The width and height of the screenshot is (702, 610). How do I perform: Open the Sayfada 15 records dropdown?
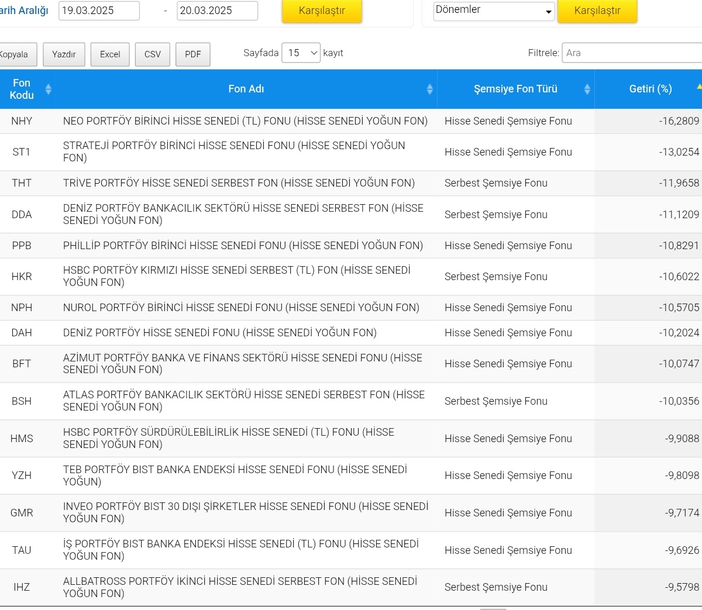point(301,53)
